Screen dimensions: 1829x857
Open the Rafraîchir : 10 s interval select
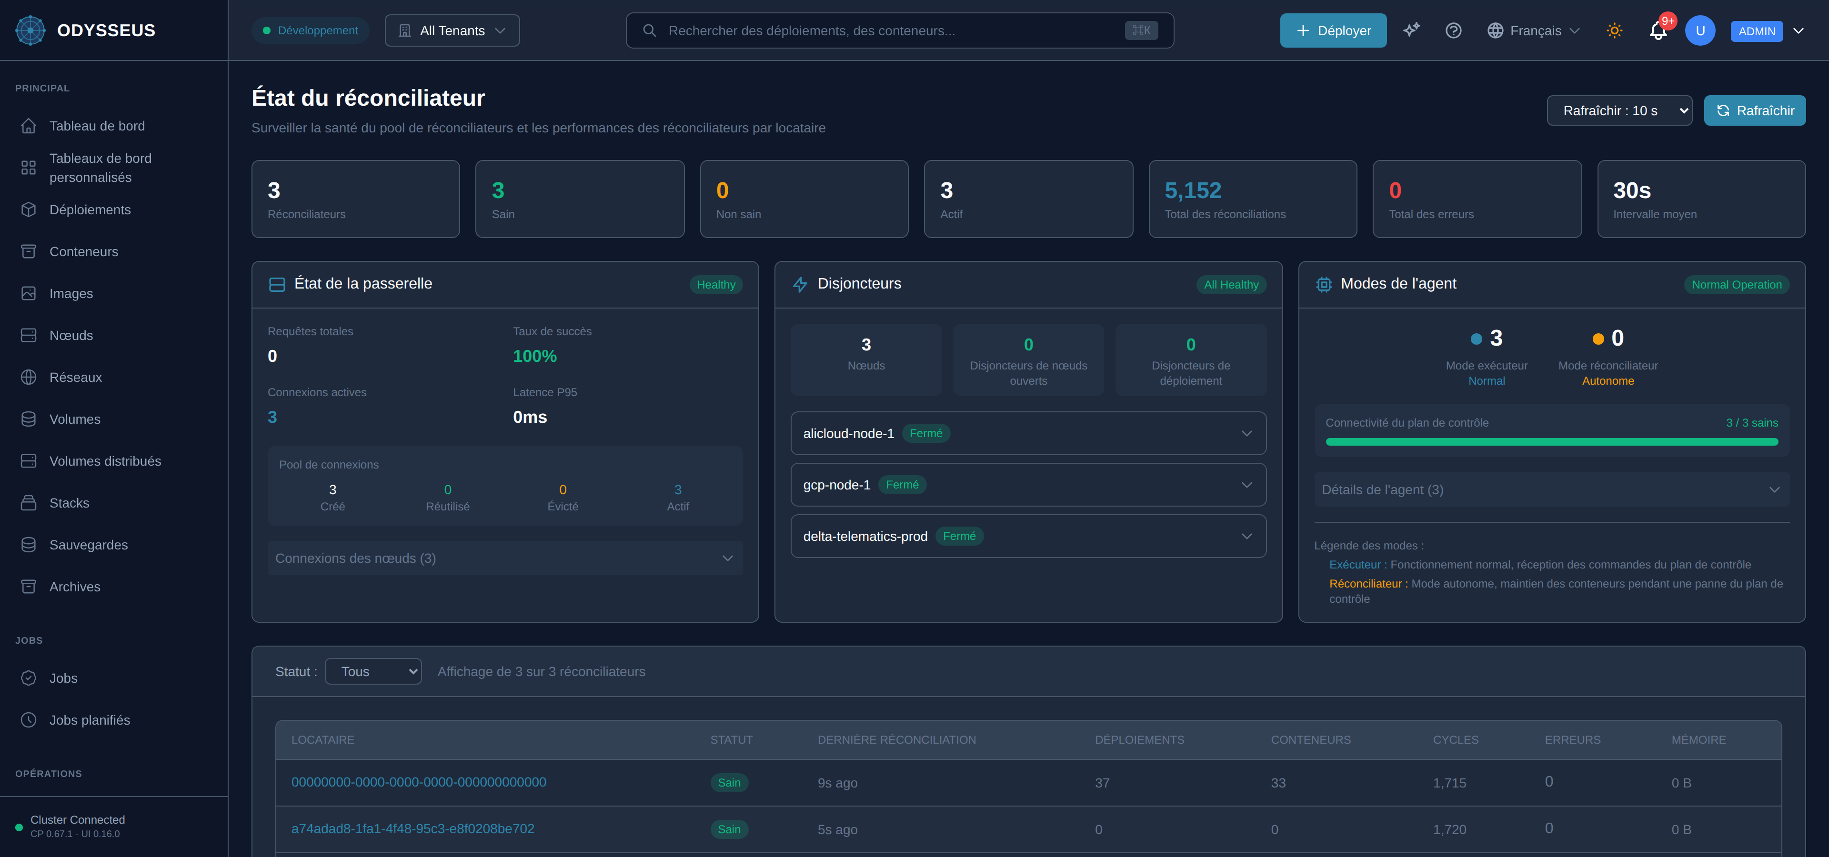1619,110
